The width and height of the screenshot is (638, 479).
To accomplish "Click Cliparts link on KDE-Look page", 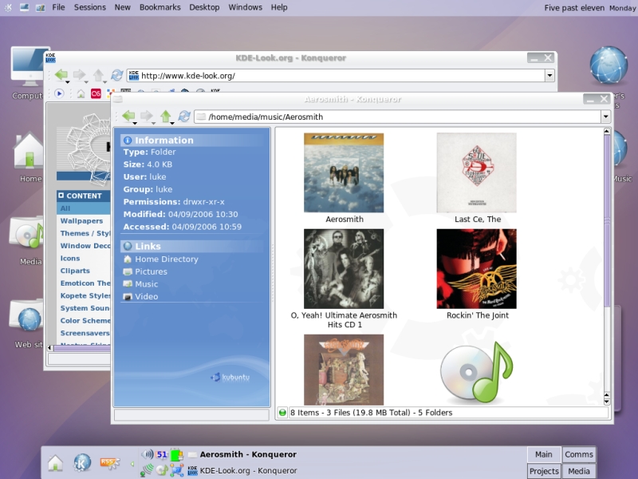I will click(x=75, y=271).
